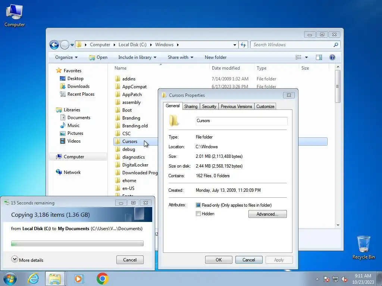Open Recent Places in Favorites
382x286 pixels.
pos(81,94)
